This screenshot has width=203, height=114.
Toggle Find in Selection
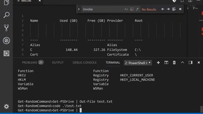click(174, 9)
